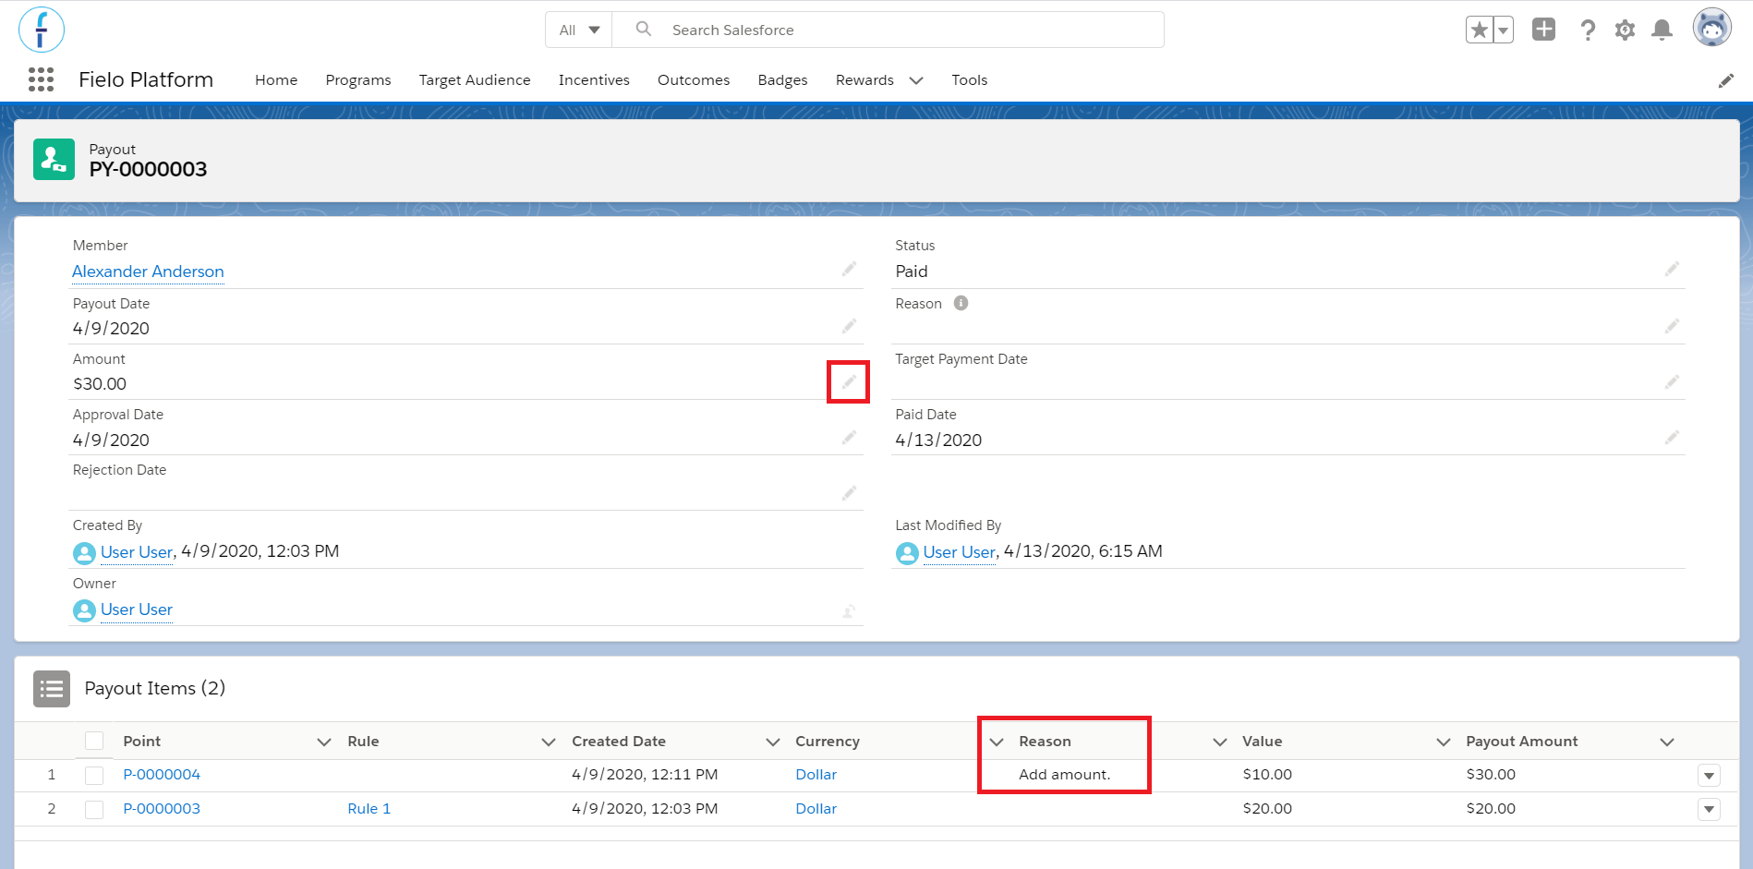
Task: Edit the Approval Date field pencil
Action: coord(849,437)
